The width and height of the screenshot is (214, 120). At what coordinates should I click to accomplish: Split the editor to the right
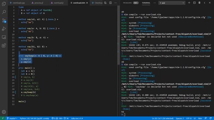coord(111,3)
